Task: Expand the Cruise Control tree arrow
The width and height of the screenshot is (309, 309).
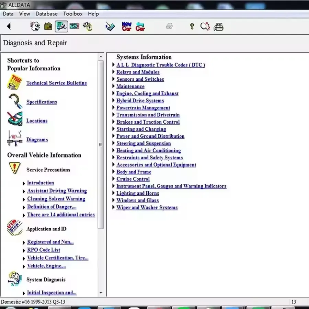Action: tap(114, 179)
